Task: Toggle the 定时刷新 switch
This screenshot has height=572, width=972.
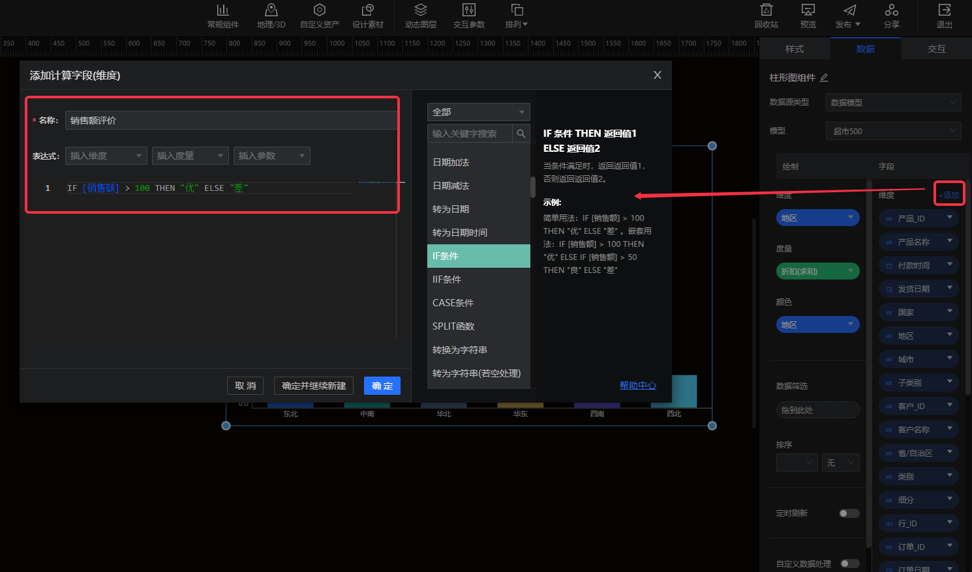Action: click(x=849, y=513)
